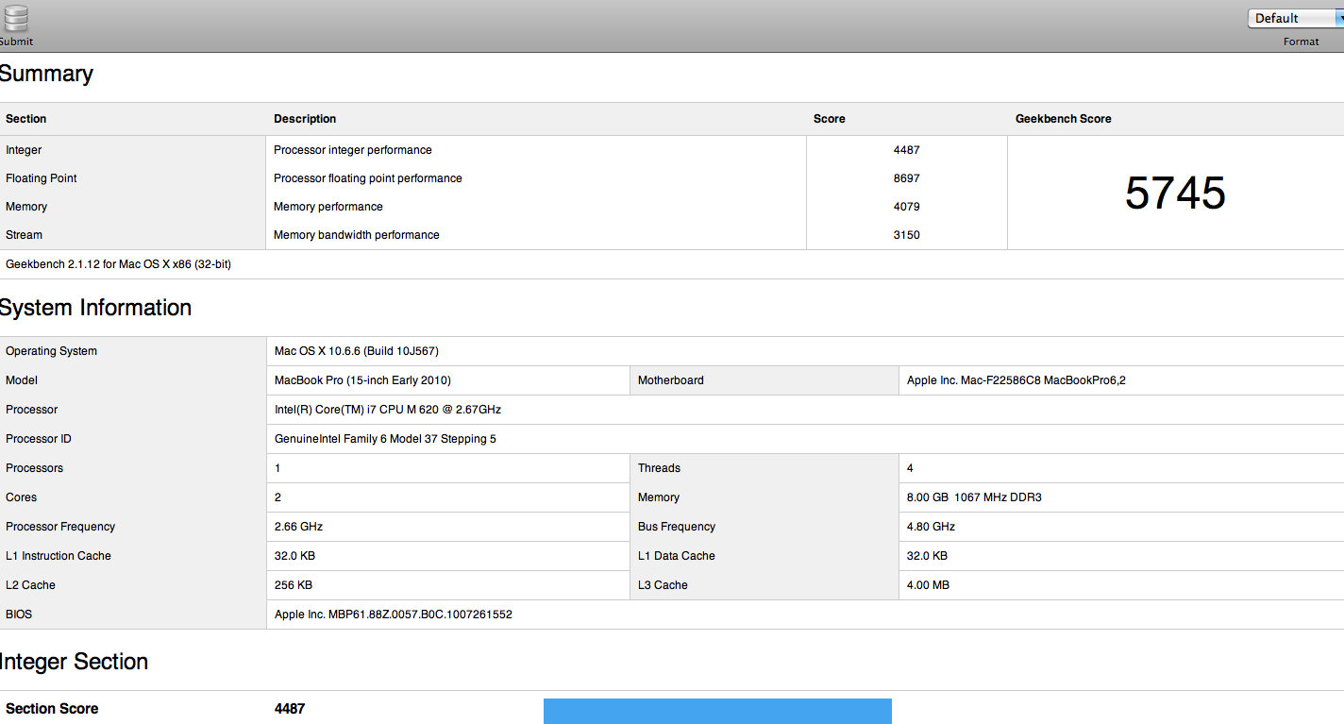Click the System Information heading
The image size is (1344, 724).
pos(96,308)
